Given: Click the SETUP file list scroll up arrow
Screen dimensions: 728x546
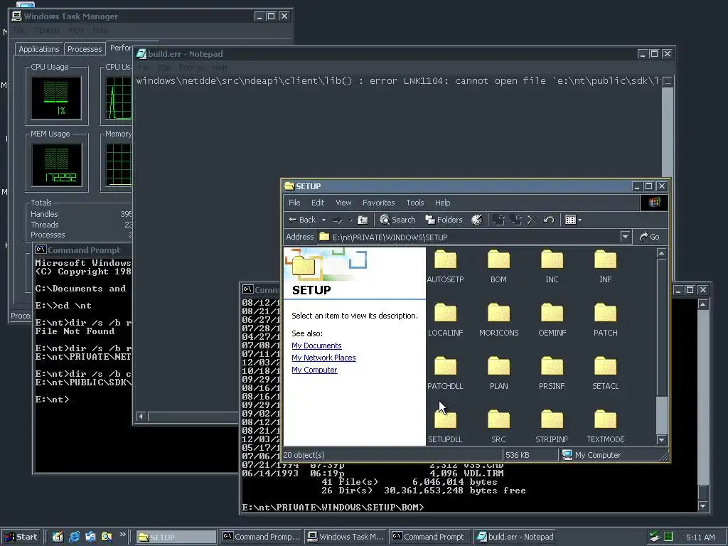Looking at the screenshot, I should coord(662,253).
